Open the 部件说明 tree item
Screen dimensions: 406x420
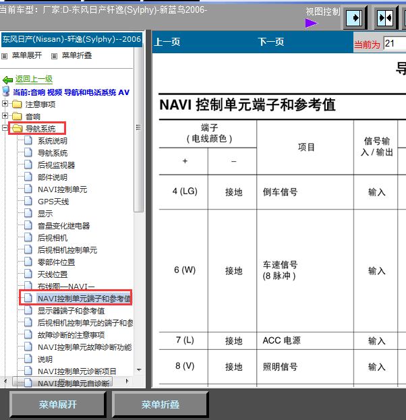coord(53,177)
